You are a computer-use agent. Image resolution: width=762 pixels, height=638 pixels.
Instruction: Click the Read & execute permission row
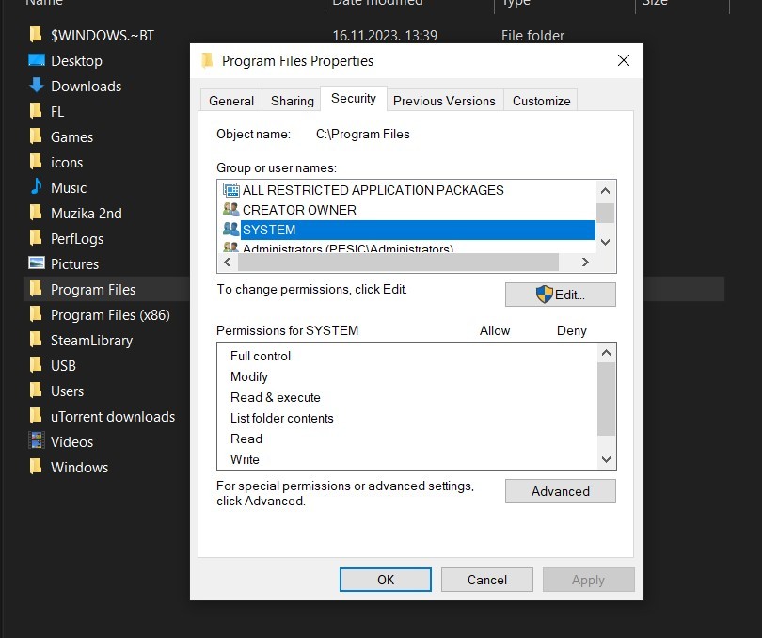[407, 397]
